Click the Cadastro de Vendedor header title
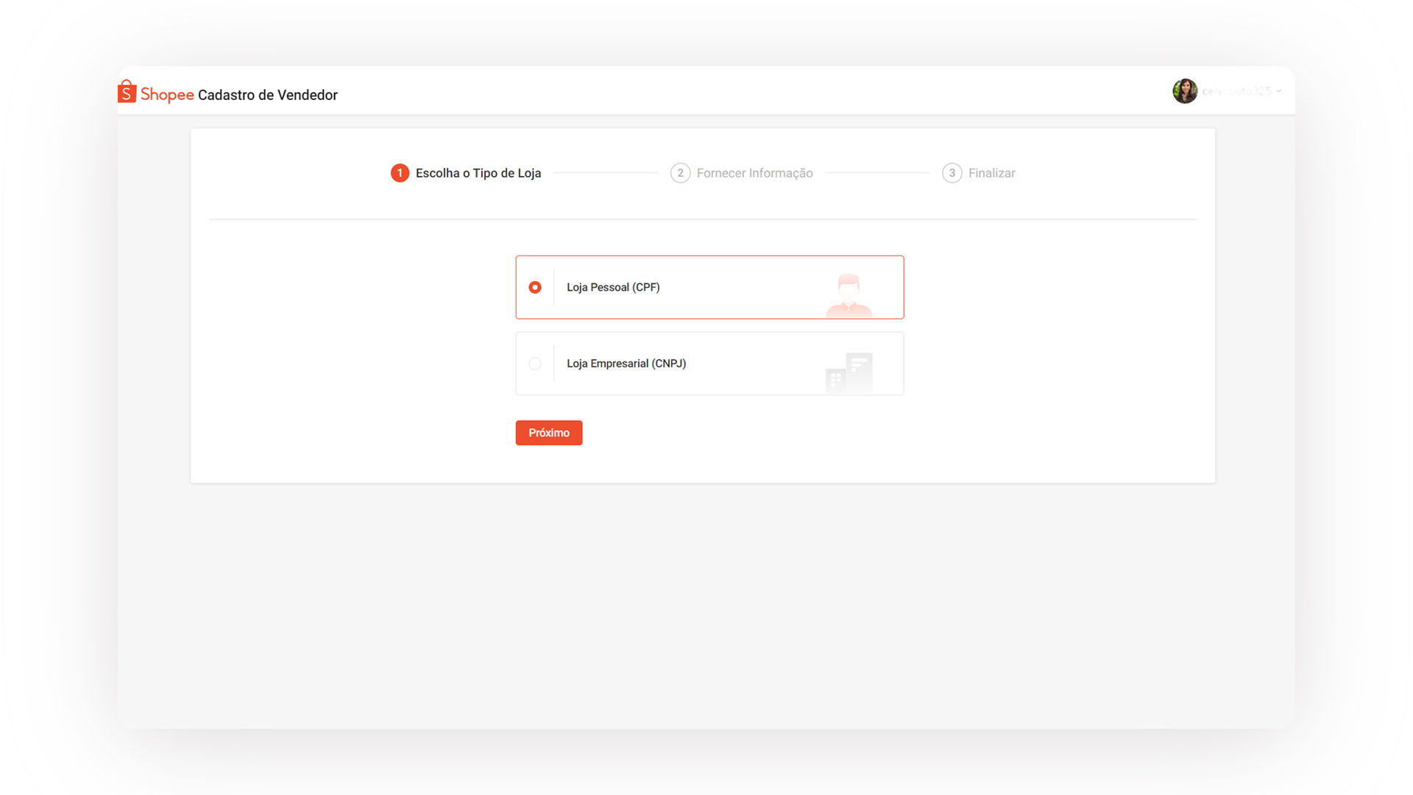Image resolution: width=1413 pixels, height=795 pixels. coord(268,95)
